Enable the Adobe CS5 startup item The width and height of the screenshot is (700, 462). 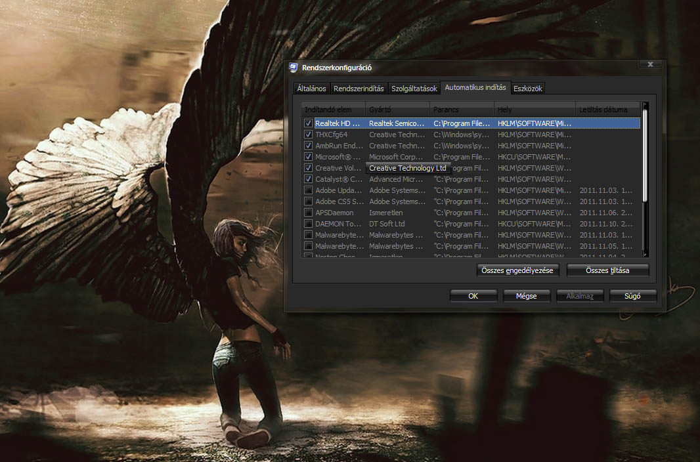[308, 201]
